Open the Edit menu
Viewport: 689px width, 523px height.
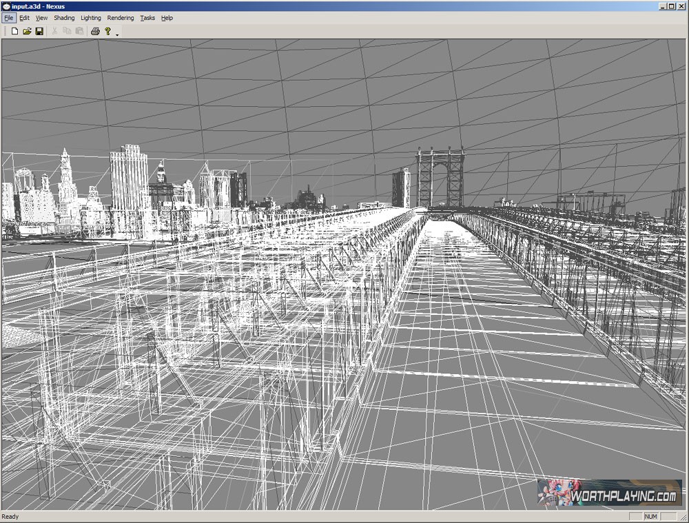pyautogui.click(x=24, y=18)
